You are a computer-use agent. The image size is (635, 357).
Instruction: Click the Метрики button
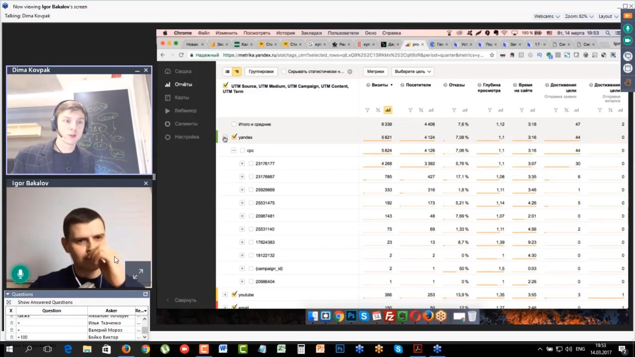click(x=375, y=71)
